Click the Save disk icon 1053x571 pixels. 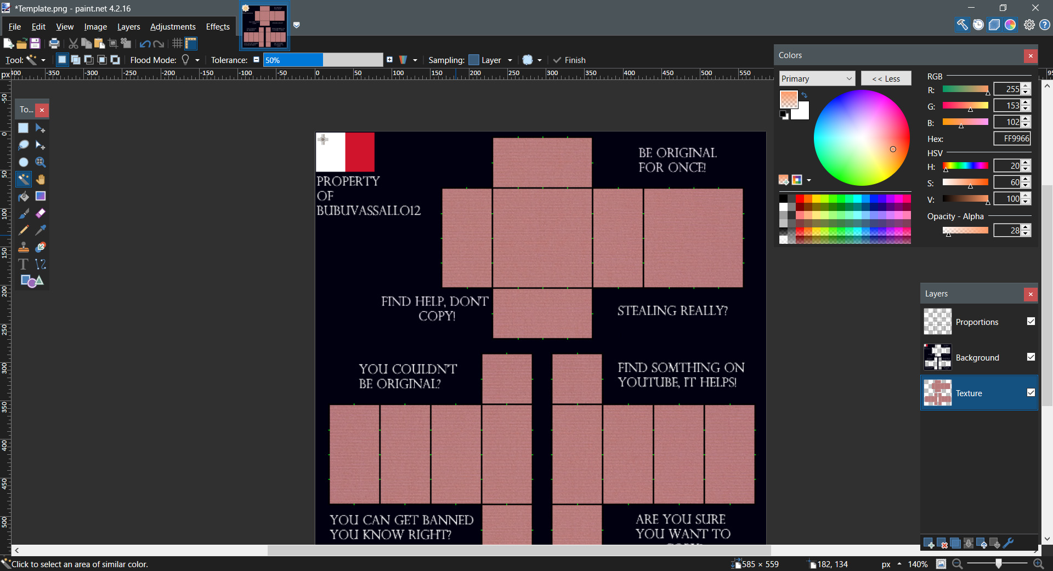[35, 43]
